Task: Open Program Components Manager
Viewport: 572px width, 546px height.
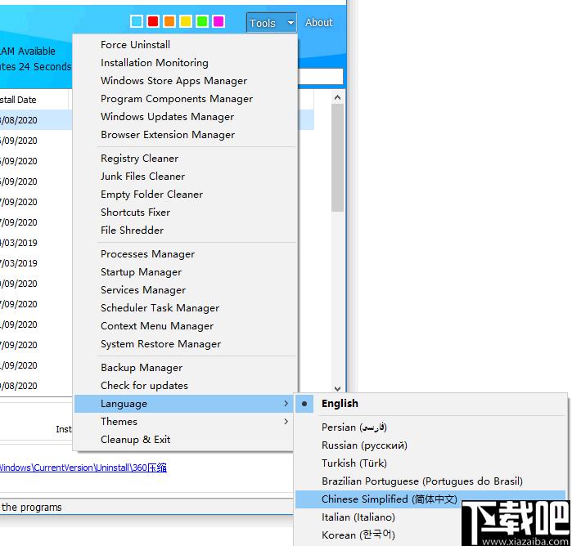Action: (185, 99)
